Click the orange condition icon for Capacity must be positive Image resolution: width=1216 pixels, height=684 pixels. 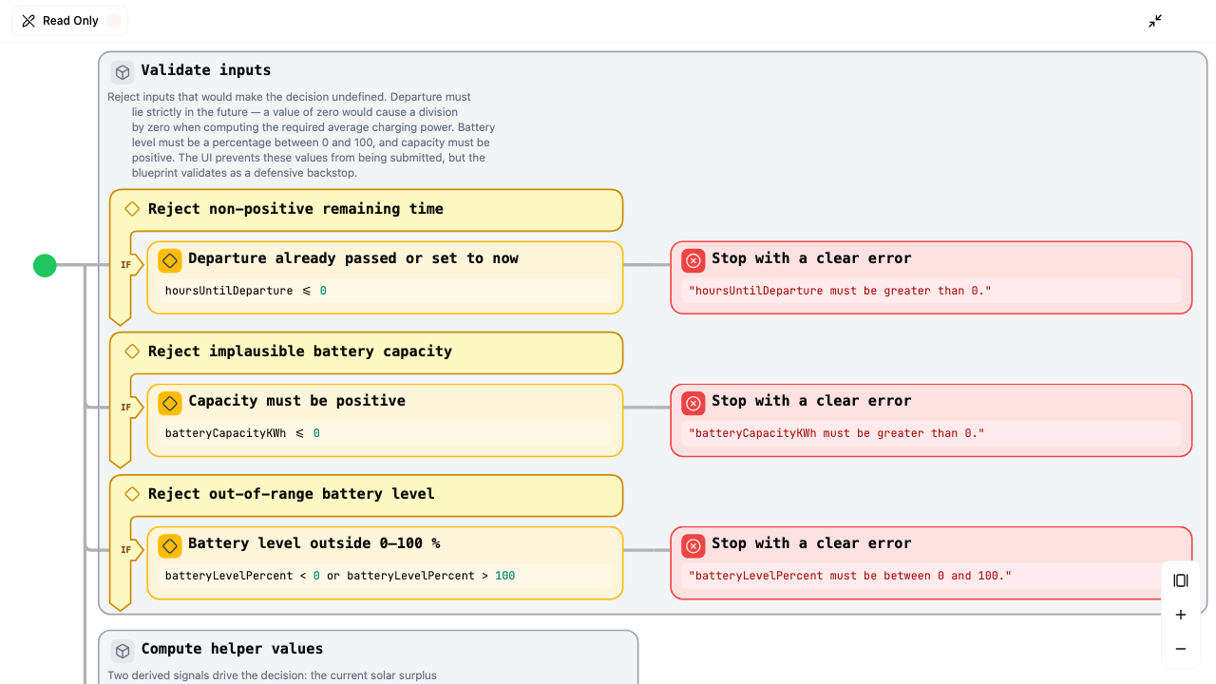pyautogui.click(x=170, y=402)
